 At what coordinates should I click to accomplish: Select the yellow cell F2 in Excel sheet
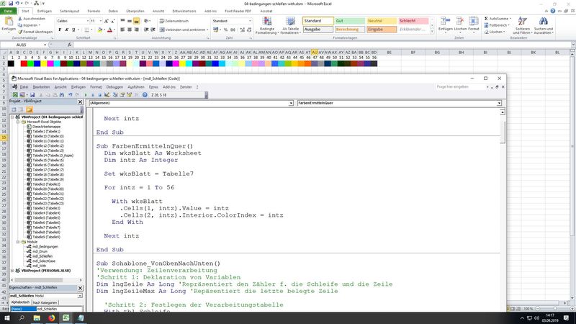tap(44, 63)
